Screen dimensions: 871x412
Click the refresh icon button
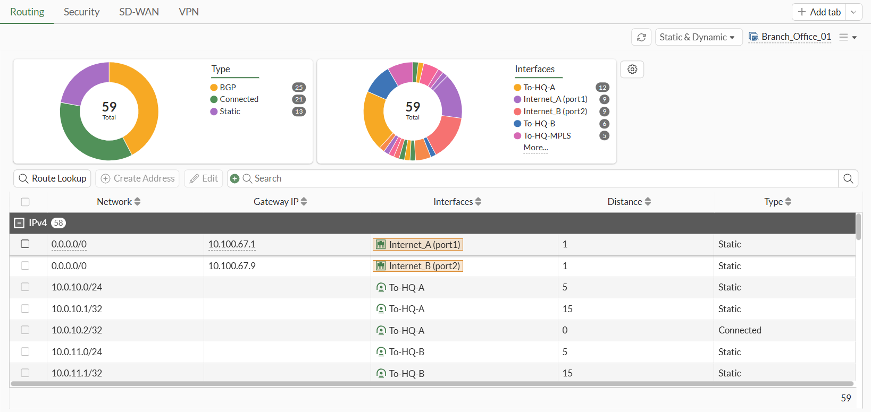pos(641,37)
